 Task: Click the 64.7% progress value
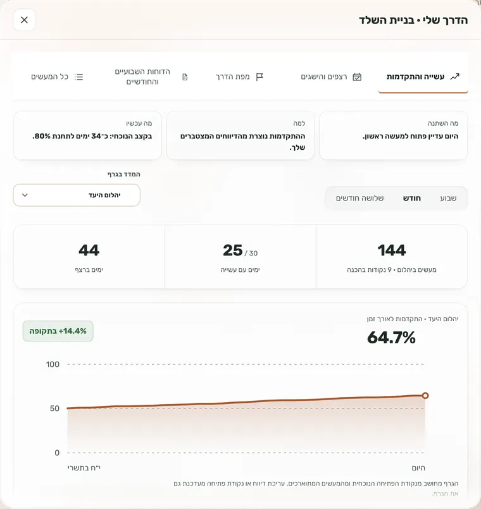(391, 338)
